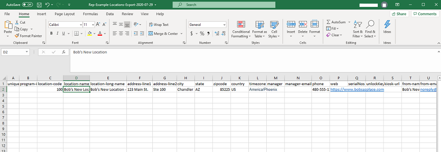Apply Underline formatting
Screen dimensions: 441x152
click(64, 34)
